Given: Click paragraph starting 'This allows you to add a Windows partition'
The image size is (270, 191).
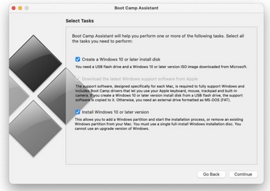Looking at the screenshot, I should tap(159, 124).
